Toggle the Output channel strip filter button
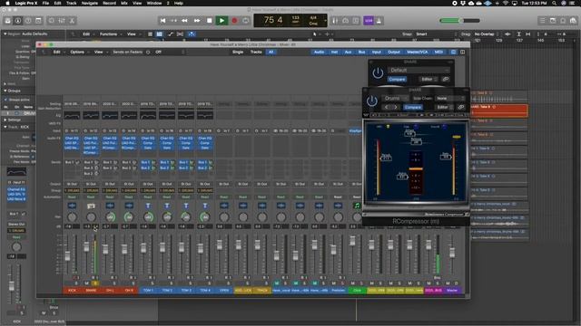 (x=393, y=53)
